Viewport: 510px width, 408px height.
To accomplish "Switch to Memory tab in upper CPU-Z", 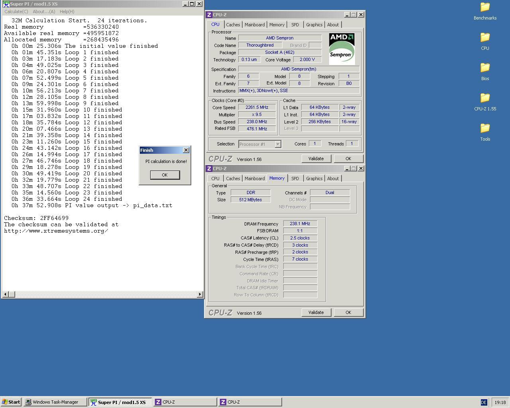I will tap(277, 25).
